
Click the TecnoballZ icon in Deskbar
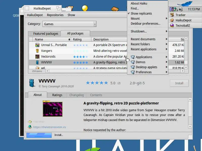[x=172, y=25]
